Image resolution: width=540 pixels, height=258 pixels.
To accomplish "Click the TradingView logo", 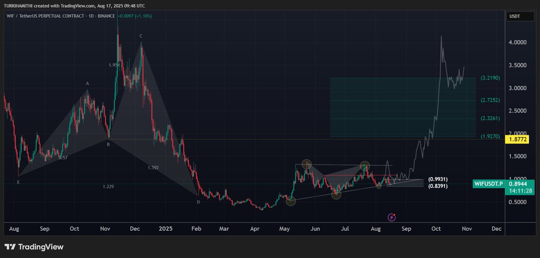I will tap(34, 247).
